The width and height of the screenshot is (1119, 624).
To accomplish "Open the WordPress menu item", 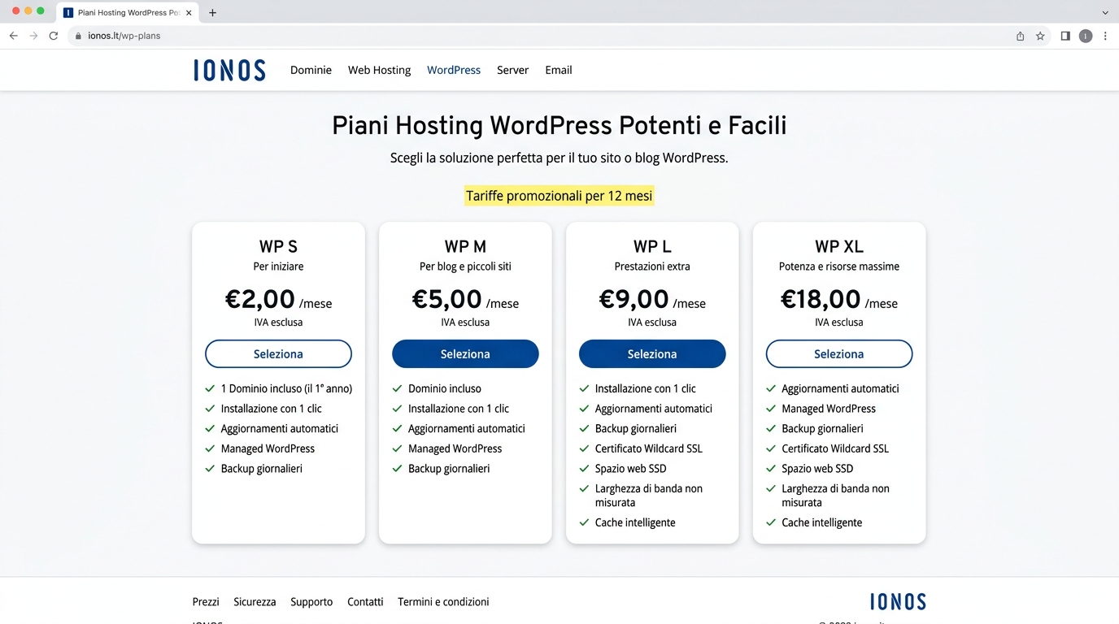I will pos(454,70).
